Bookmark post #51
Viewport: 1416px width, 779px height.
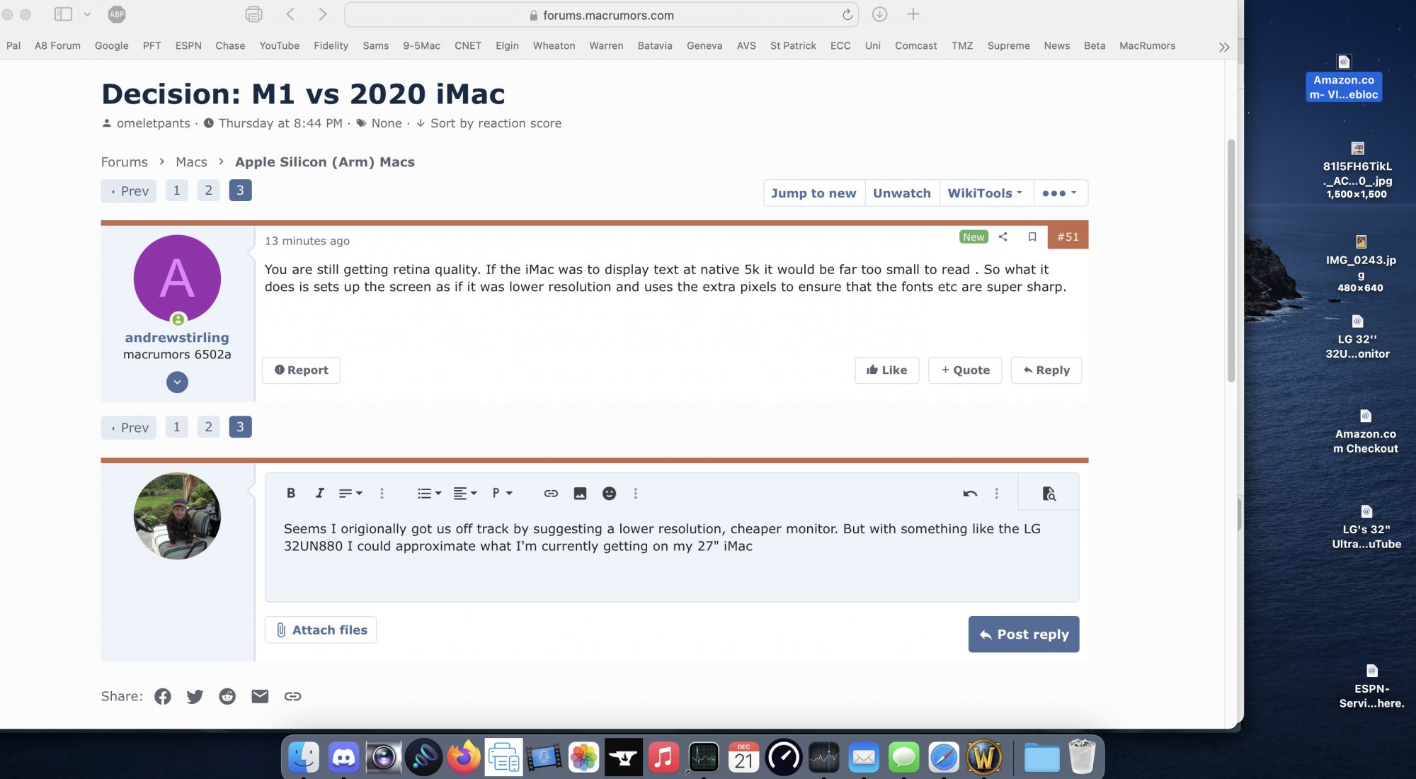coord(1032,237)
